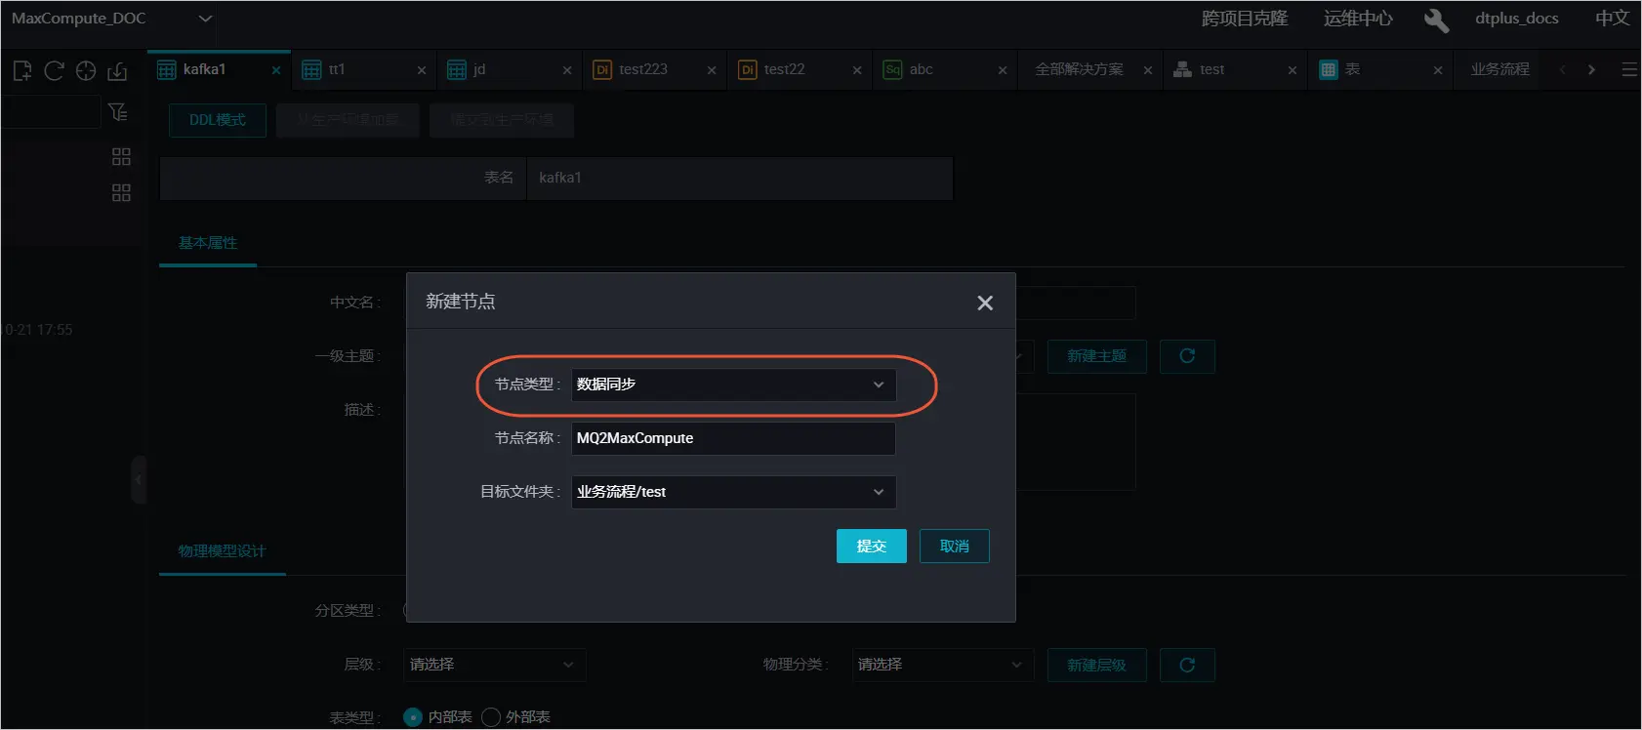Click the filter icon beside search box
The image size is (1642, 730).
[x=118, y=112]
